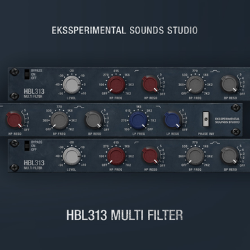Click the 1K6 mark above the blue LP FREQ knob
The height and width of the screenshot is (250, 250).
(139, 107)
